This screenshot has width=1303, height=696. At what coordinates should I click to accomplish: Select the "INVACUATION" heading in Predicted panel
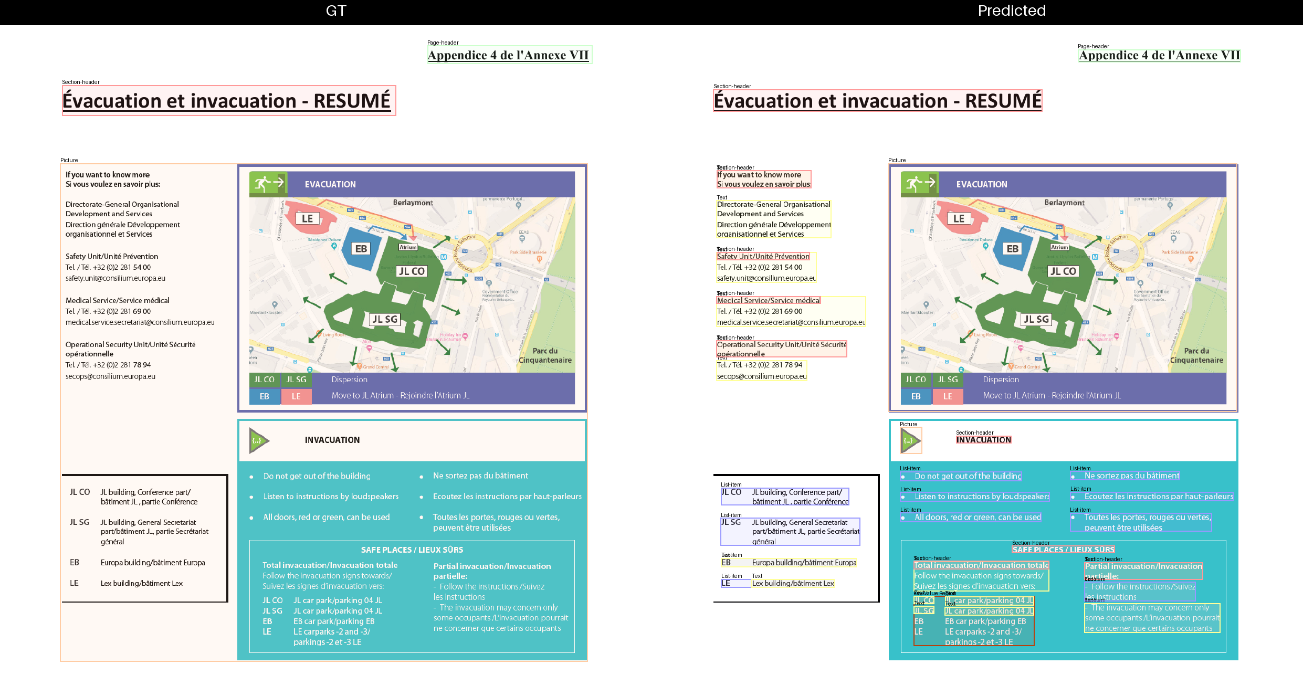coord(984,440)
